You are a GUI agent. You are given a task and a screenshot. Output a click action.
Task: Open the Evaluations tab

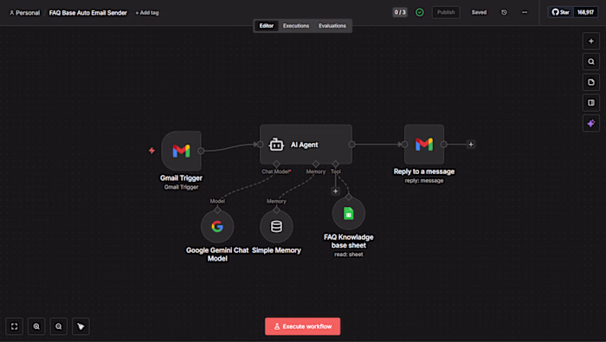coord(332,26)
